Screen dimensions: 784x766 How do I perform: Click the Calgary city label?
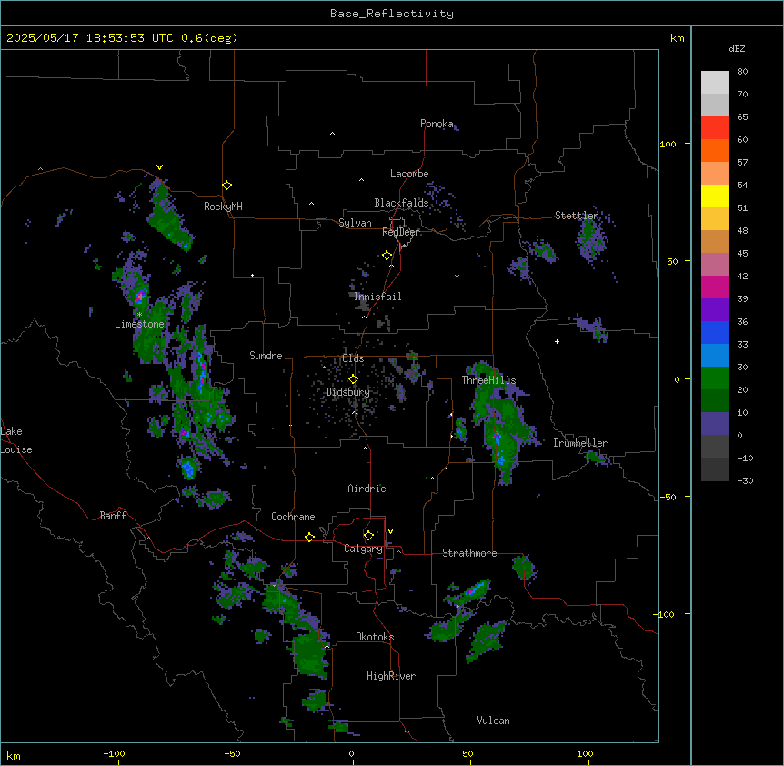(363, 549)
